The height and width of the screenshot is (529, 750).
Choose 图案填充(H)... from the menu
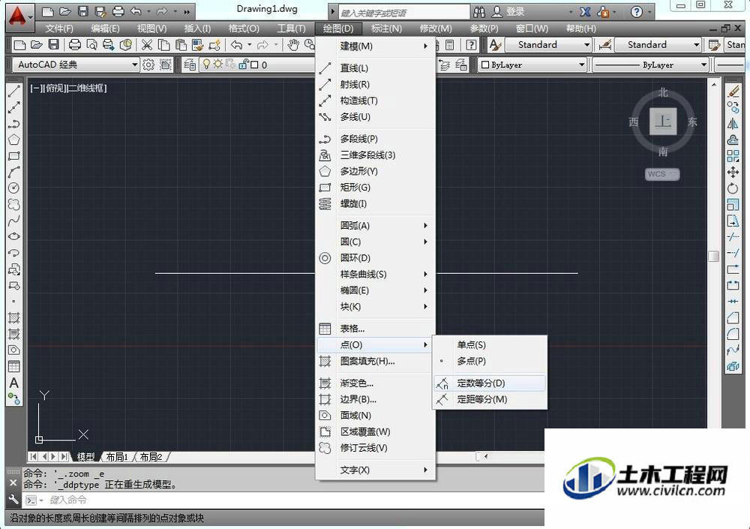tap(376, 362)
